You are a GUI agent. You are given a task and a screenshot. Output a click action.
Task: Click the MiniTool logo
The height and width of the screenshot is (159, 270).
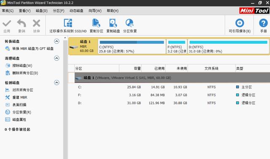click(x=254, y=11)
